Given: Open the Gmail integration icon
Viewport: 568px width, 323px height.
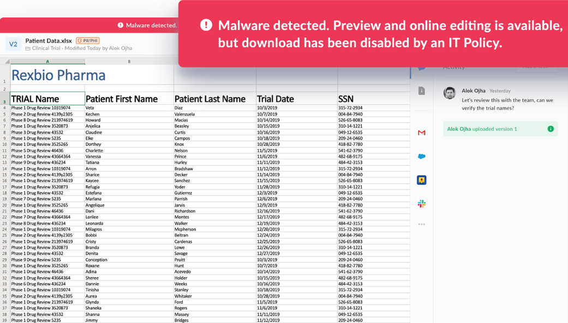Looking at the screenshot, I should tap(421, 133).
